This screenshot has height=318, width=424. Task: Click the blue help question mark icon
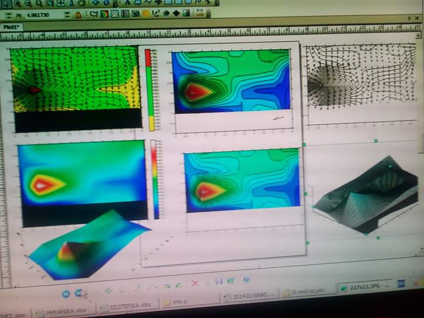point(246,280)
